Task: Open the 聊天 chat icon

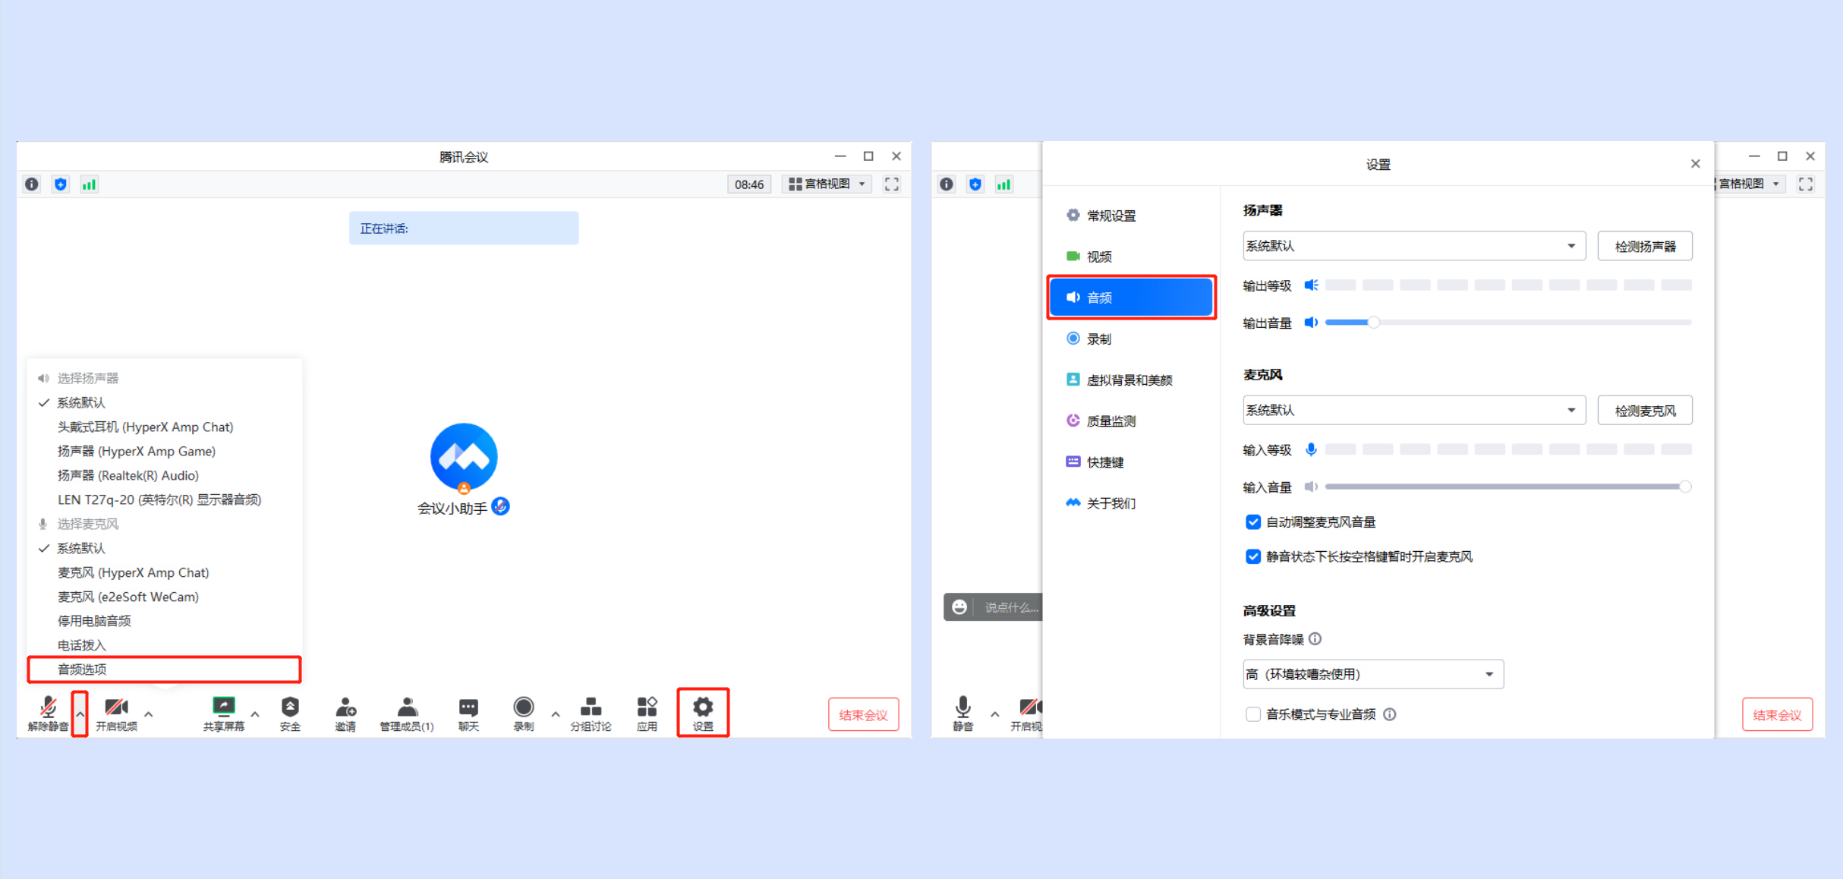Action: pos(468,707)
